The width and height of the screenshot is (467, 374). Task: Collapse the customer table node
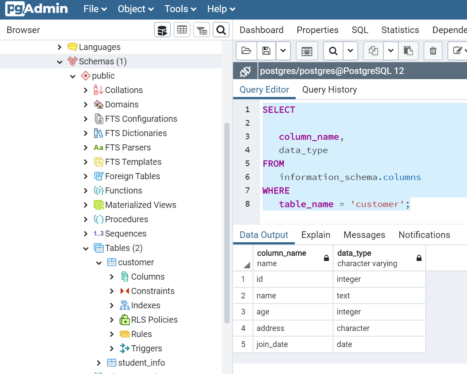(99, 263)
